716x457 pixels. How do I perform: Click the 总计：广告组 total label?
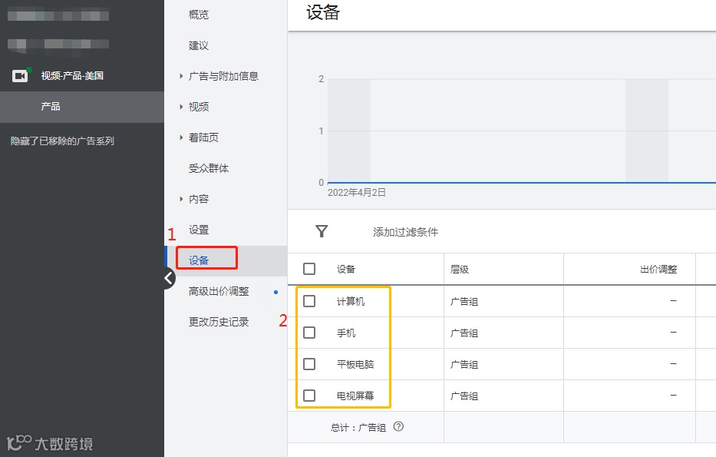click(x=358, y=427)
